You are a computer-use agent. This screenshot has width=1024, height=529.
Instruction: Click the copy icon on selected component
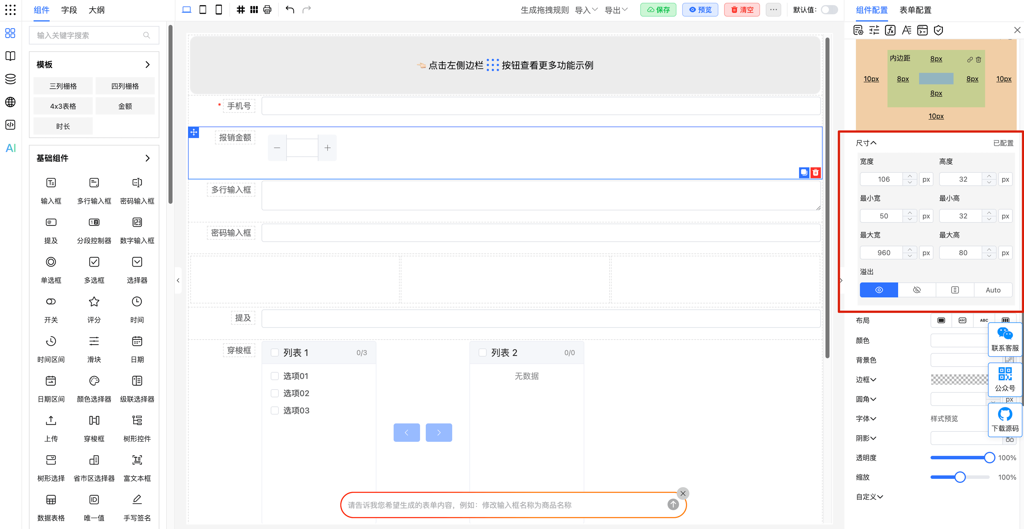click(x=804, y=173)
